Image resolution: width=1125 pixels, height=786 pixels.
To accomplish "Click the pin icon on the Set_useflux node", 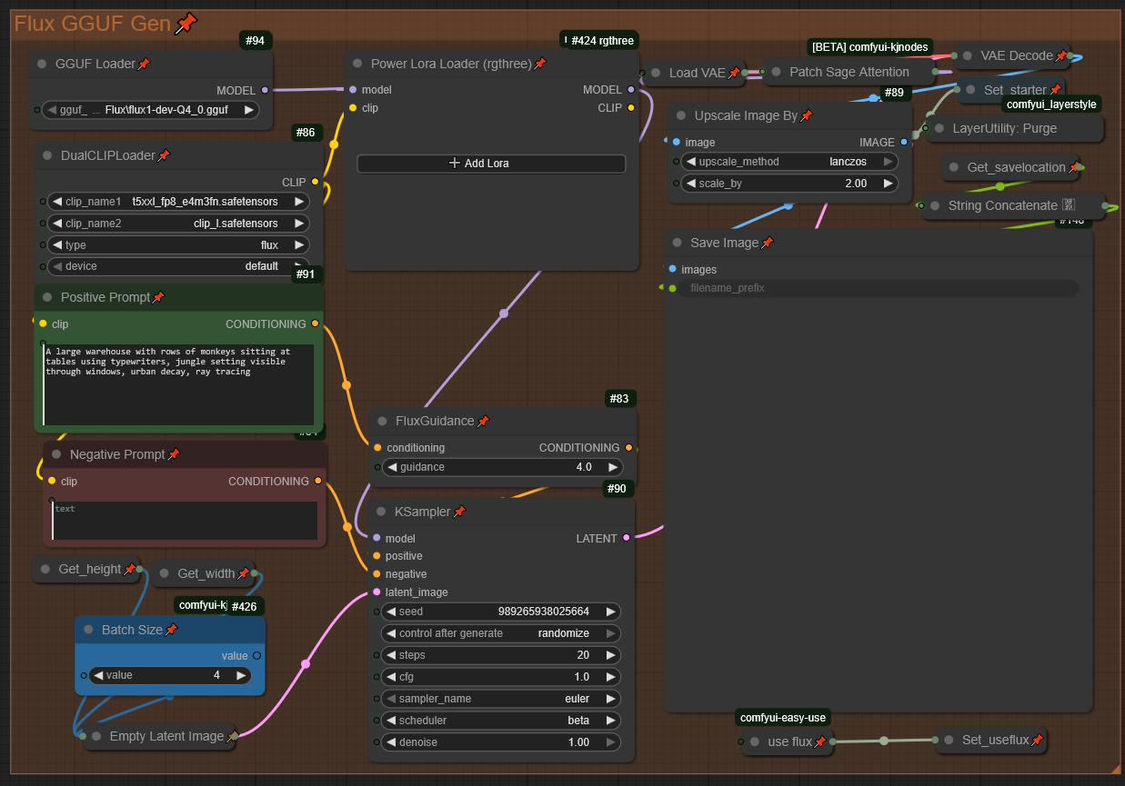I will (1037, 740).
